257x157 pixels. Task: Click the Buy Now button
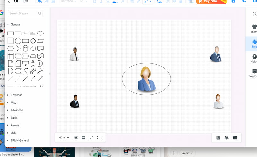click(211, 2)
